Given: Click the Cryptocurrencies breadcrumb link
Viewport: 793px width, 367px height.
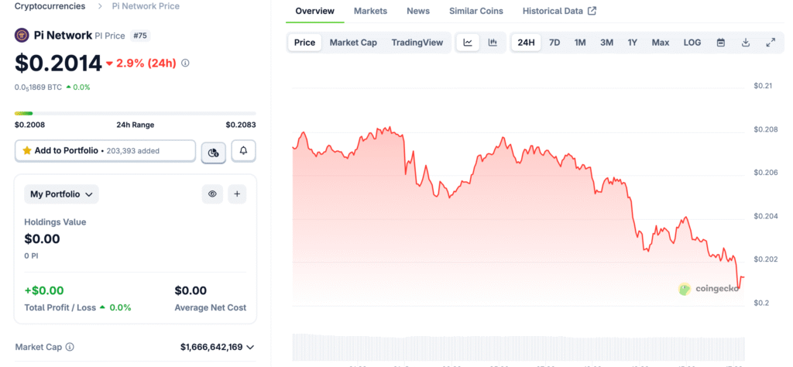Looking at the screenshot, I should click(50, 6).
